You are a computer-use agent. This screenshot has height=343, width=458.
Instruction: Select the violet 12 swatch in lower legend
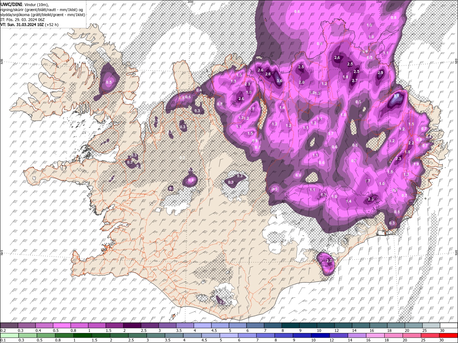point(339,335)
